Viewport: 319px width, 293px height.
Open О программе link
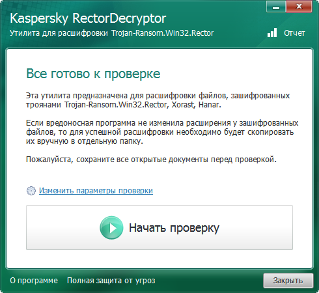point(34,281)
